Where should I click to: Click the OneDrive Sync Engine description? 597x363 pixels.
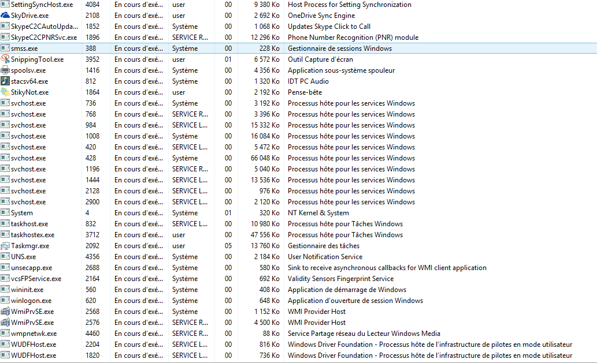(321, 16)
